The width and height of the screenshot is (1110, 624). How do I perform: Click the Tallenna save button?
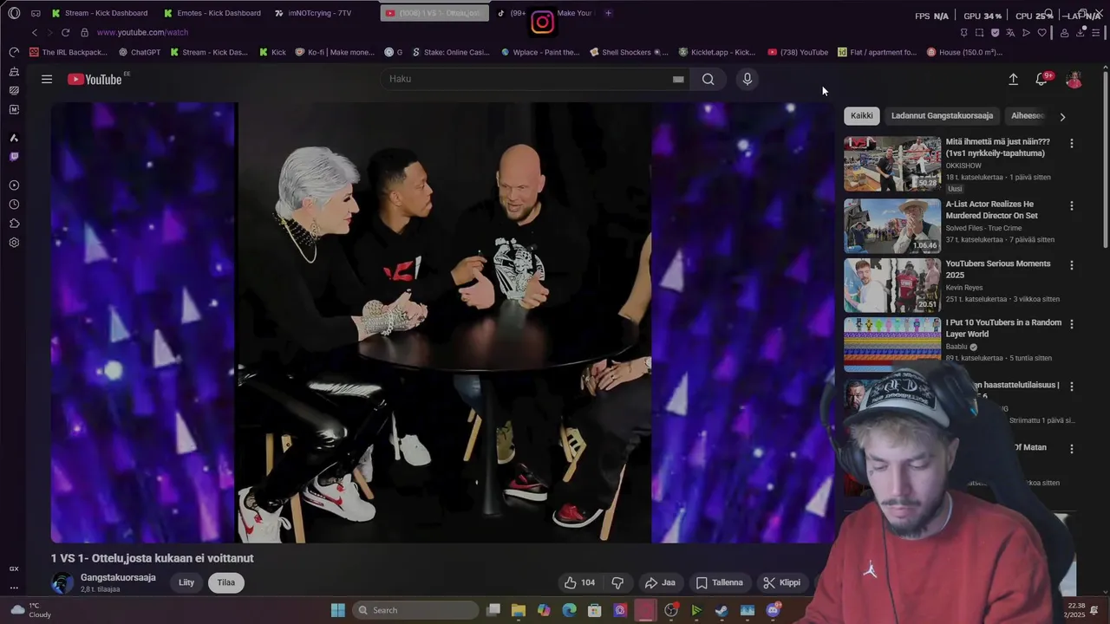(x=720, y=582)
